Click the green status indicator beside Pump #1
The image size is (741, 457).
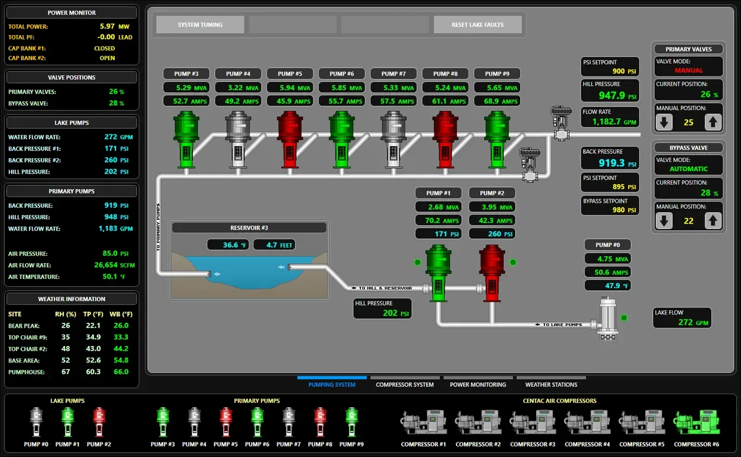(417, 262)
